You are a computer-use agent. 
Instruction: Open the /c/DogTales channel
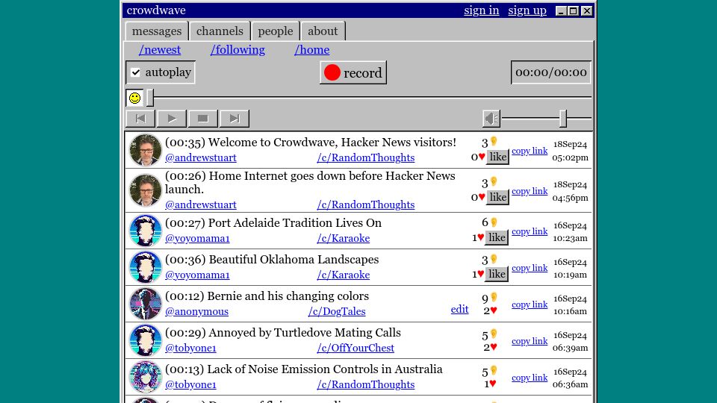coord(337,312)
